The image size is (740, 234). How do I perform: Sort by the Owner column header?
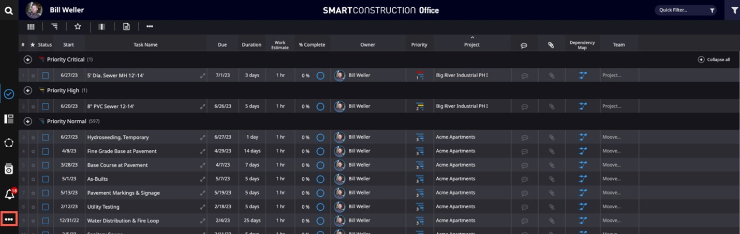(x=367, y=45)
